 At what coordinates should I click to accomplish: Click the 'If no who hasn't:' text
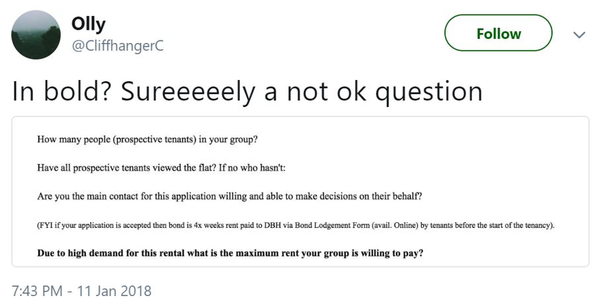[252, 168]
